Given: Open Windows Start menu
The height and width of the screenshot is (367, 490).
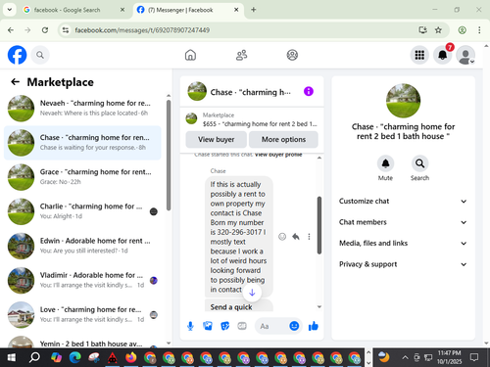Looking at the screenshot, I should [11, 357].
